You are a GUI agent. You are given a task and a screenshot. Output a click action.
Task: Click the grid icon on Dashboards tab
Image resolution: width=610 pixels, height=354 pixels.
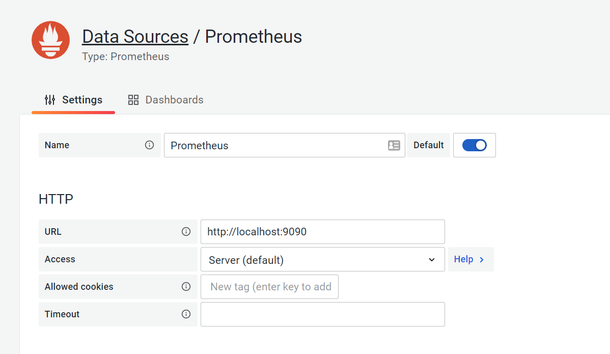tap(133, 100)
